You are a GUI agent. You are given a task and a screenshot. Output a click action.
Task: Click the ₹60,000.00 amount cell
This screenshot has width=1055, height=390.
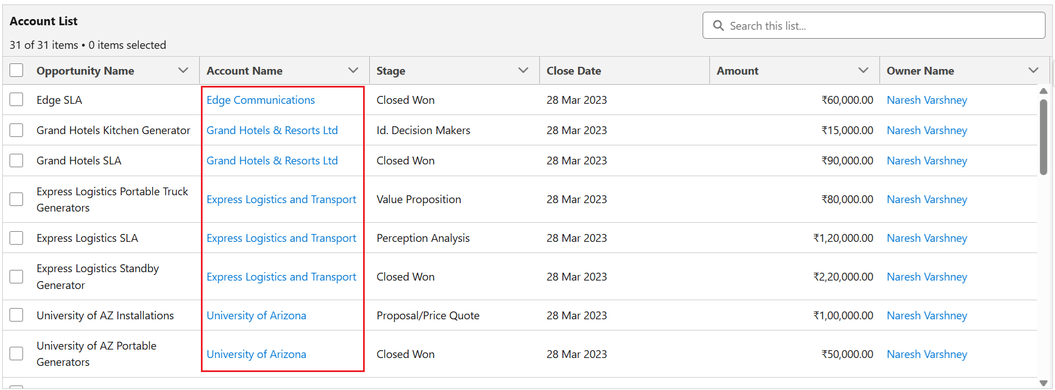[x=847, y=100]
